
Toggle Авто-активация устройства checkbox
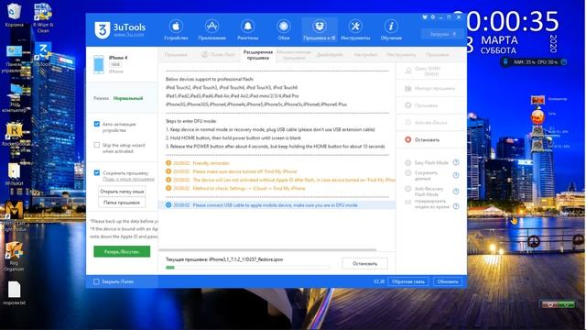pyautogui.click(x=97, y=124)
